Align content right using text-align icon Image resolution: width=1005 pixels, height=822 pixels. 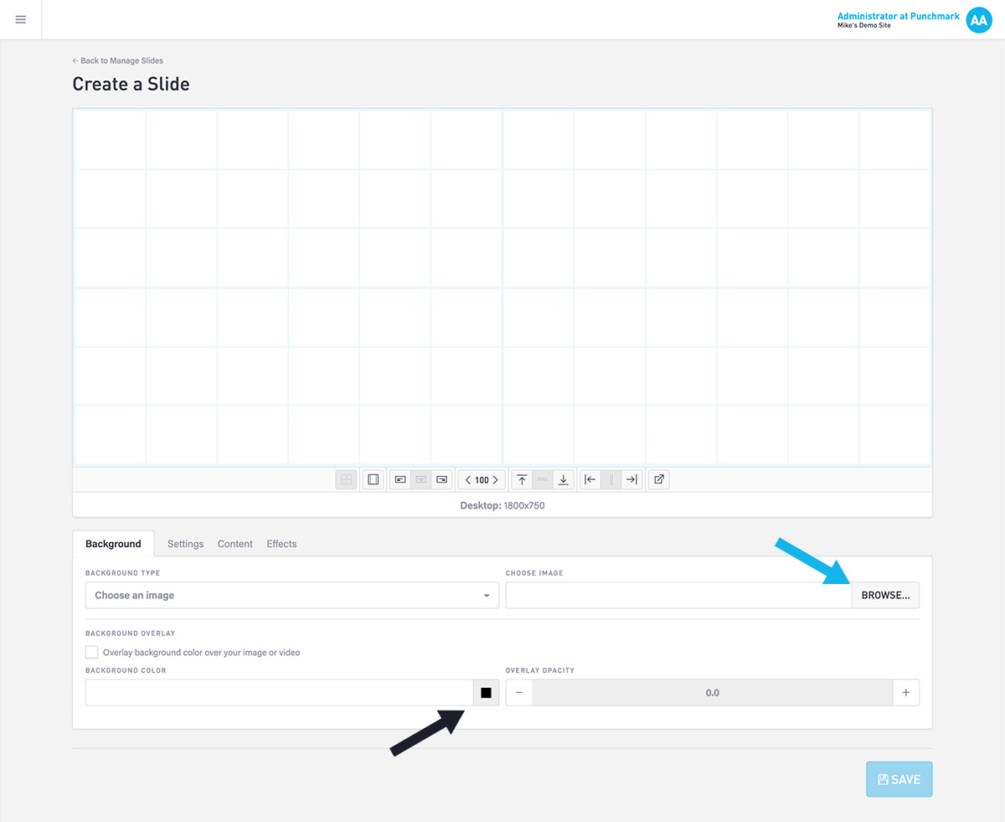click(442, 480)
